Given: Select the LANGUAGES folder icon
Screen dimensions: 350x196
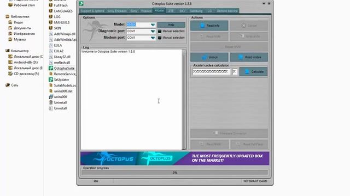Looking at the screenshot, I should 51,11.
